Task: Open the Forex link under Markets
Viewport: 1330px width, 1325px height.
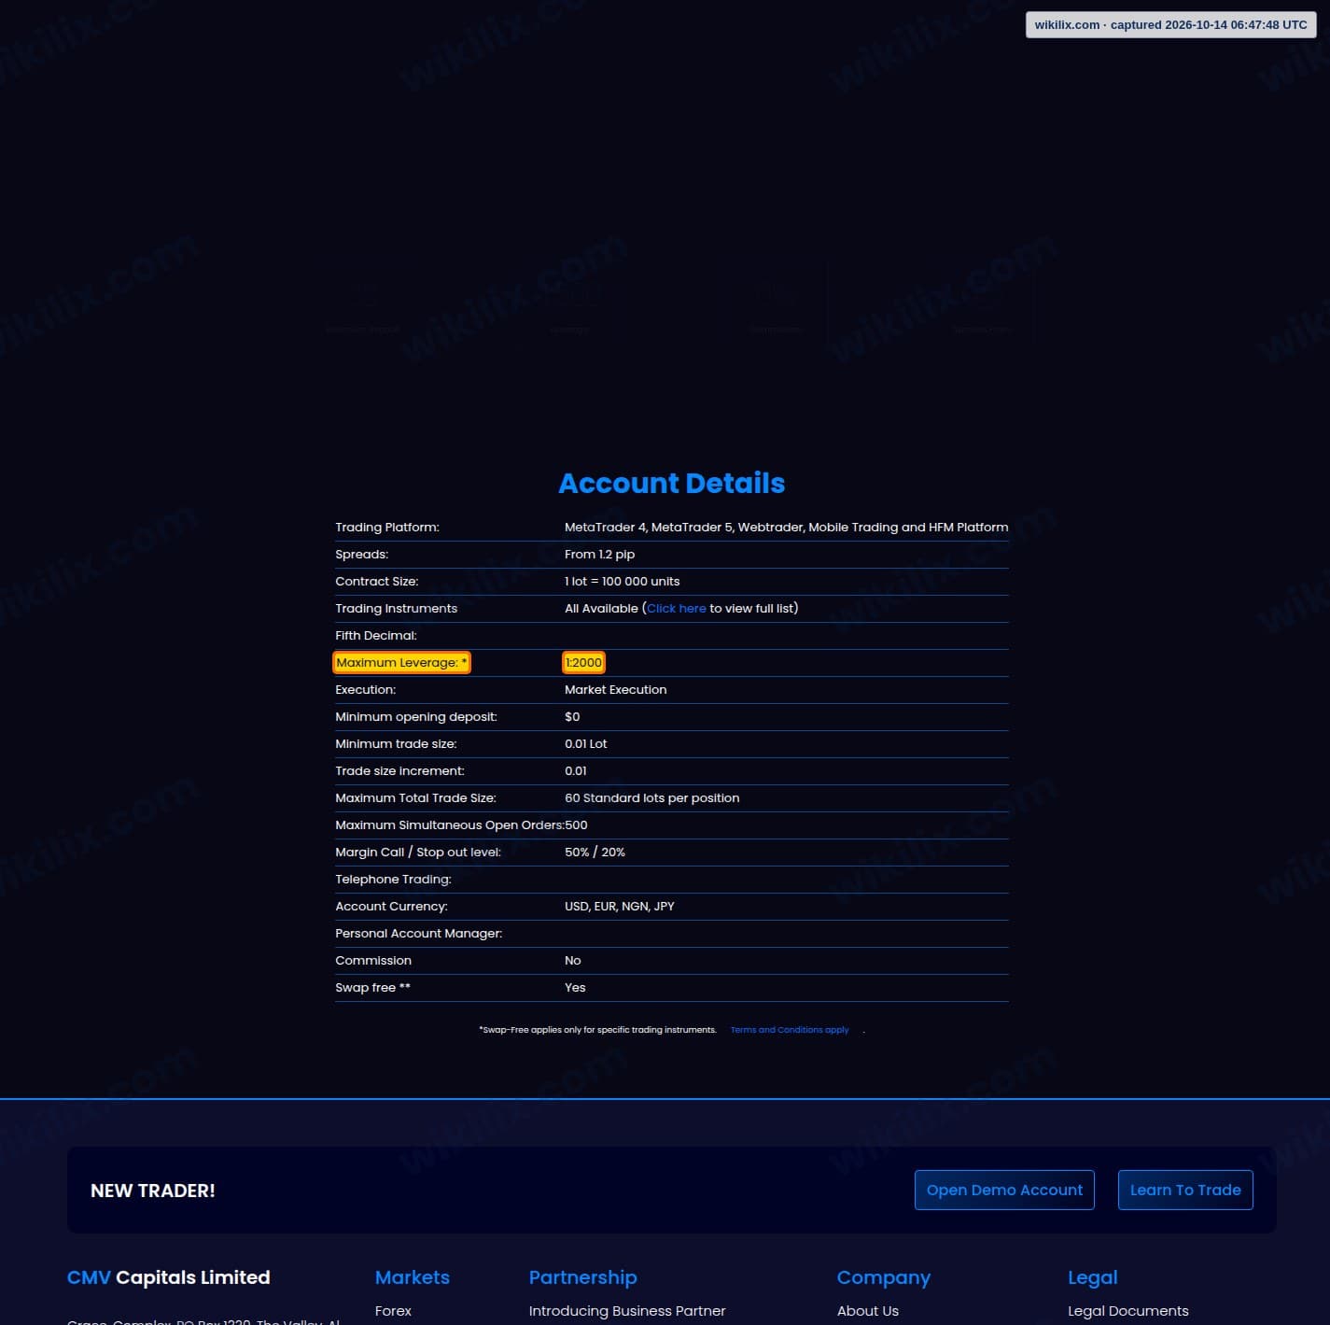Action: tap(393, 1311)
